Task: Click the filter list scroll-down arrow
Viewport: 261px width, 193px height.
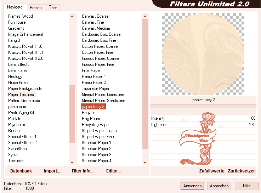Action: (x=145, y=162)
